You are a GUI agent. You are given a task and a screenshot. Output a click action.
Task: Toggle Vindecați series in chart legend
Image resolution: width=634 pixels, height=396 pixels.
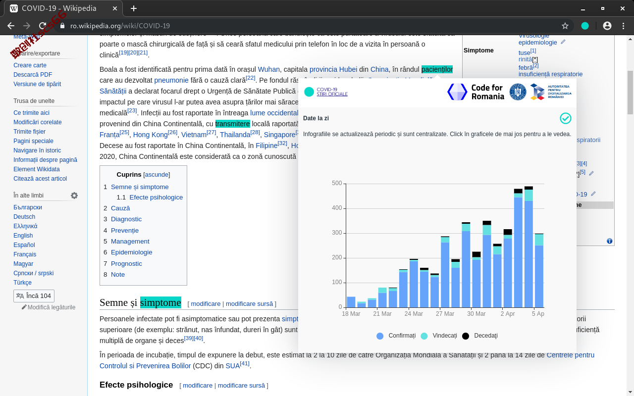pyautogui.click(x=438, y=336)
